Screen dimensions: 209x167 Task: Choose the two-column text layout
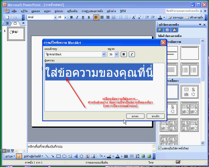[190, 69]
